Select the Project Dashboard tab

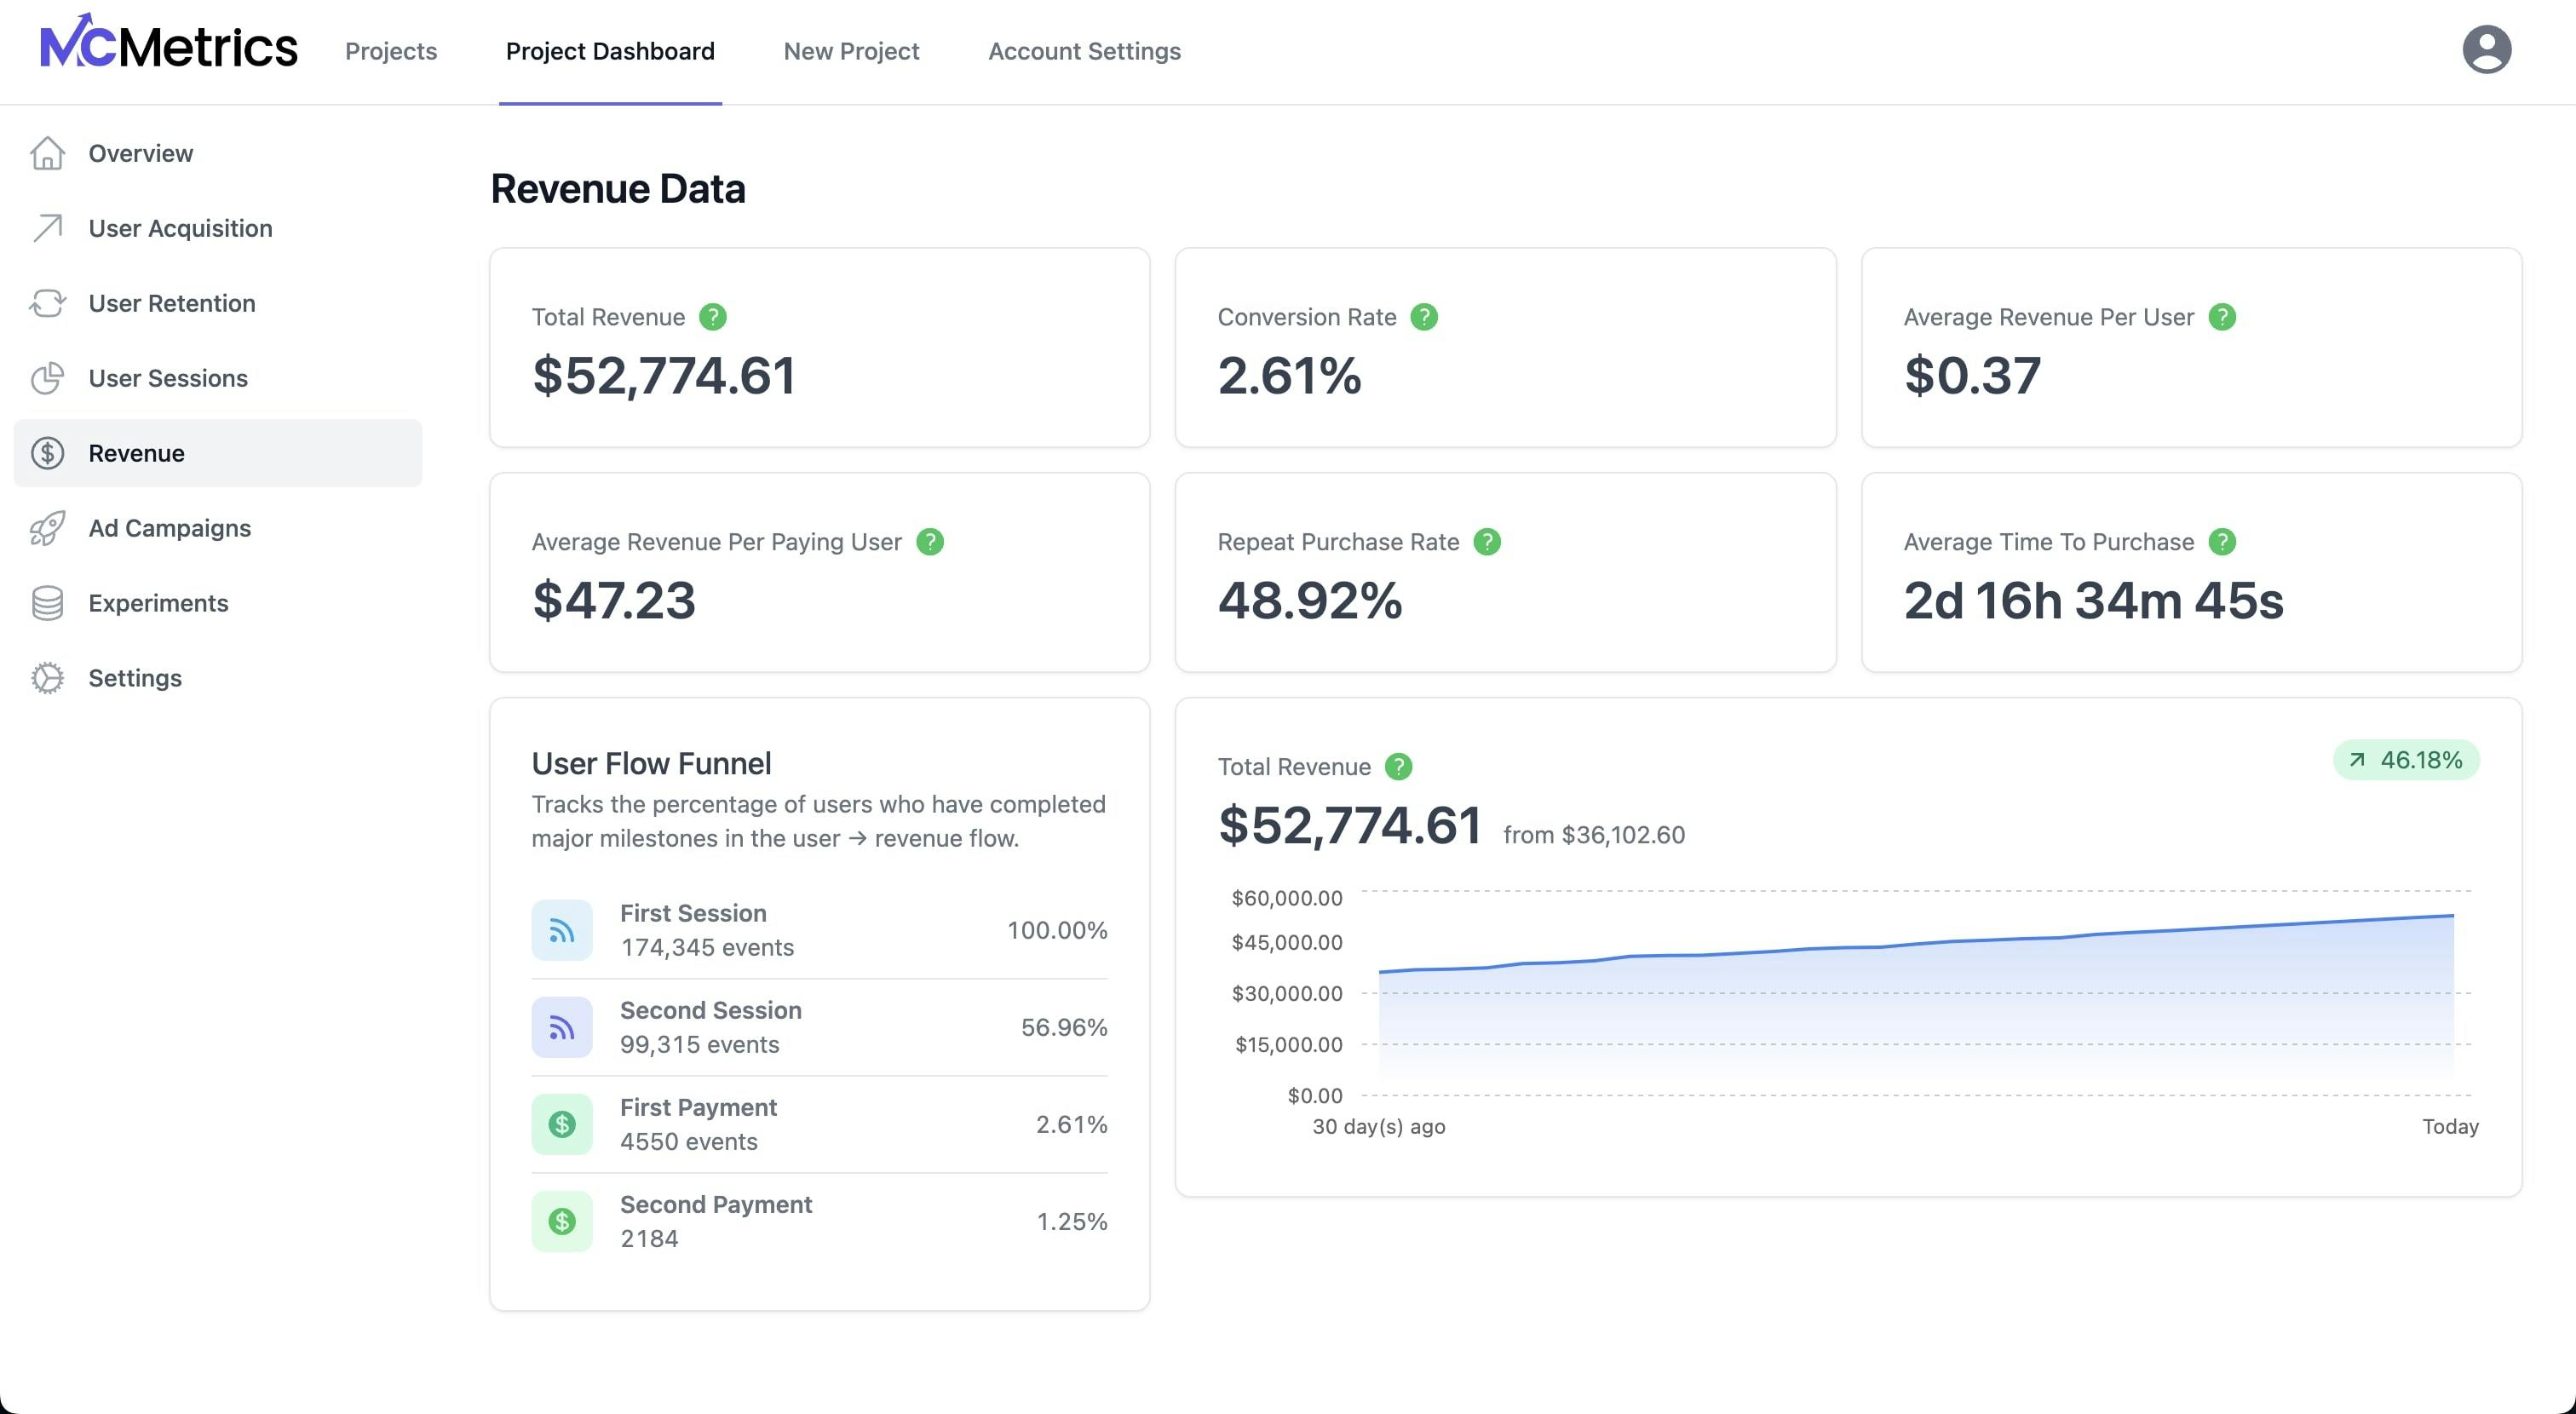coord(610,51)
